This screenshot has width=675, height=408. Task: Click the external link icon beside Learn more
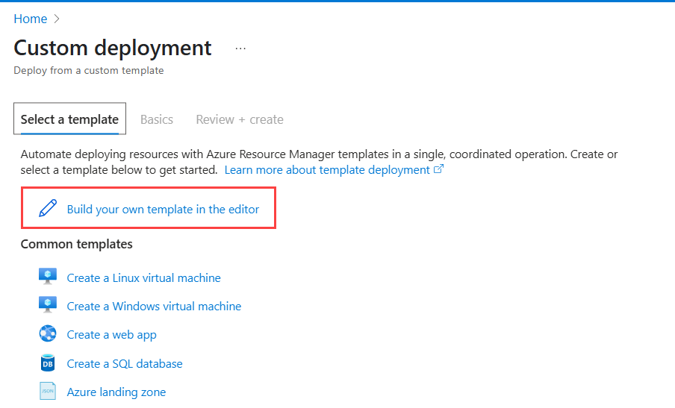pos(439,170)
